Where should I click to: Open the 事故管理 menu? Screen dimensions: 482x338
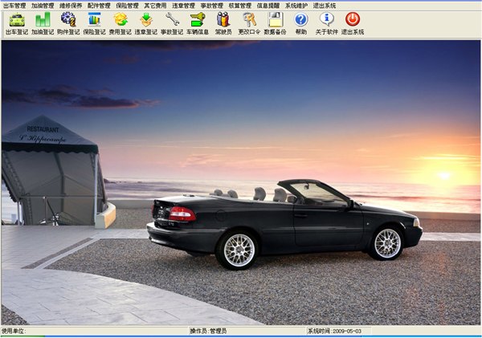(x=212, y=6)
